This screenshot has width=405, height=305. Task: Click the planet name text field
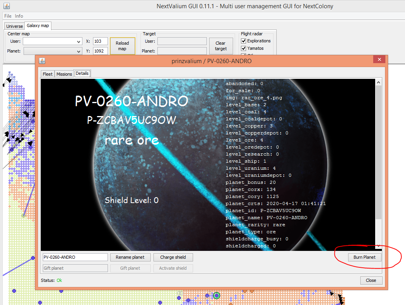tap(75, 257)
